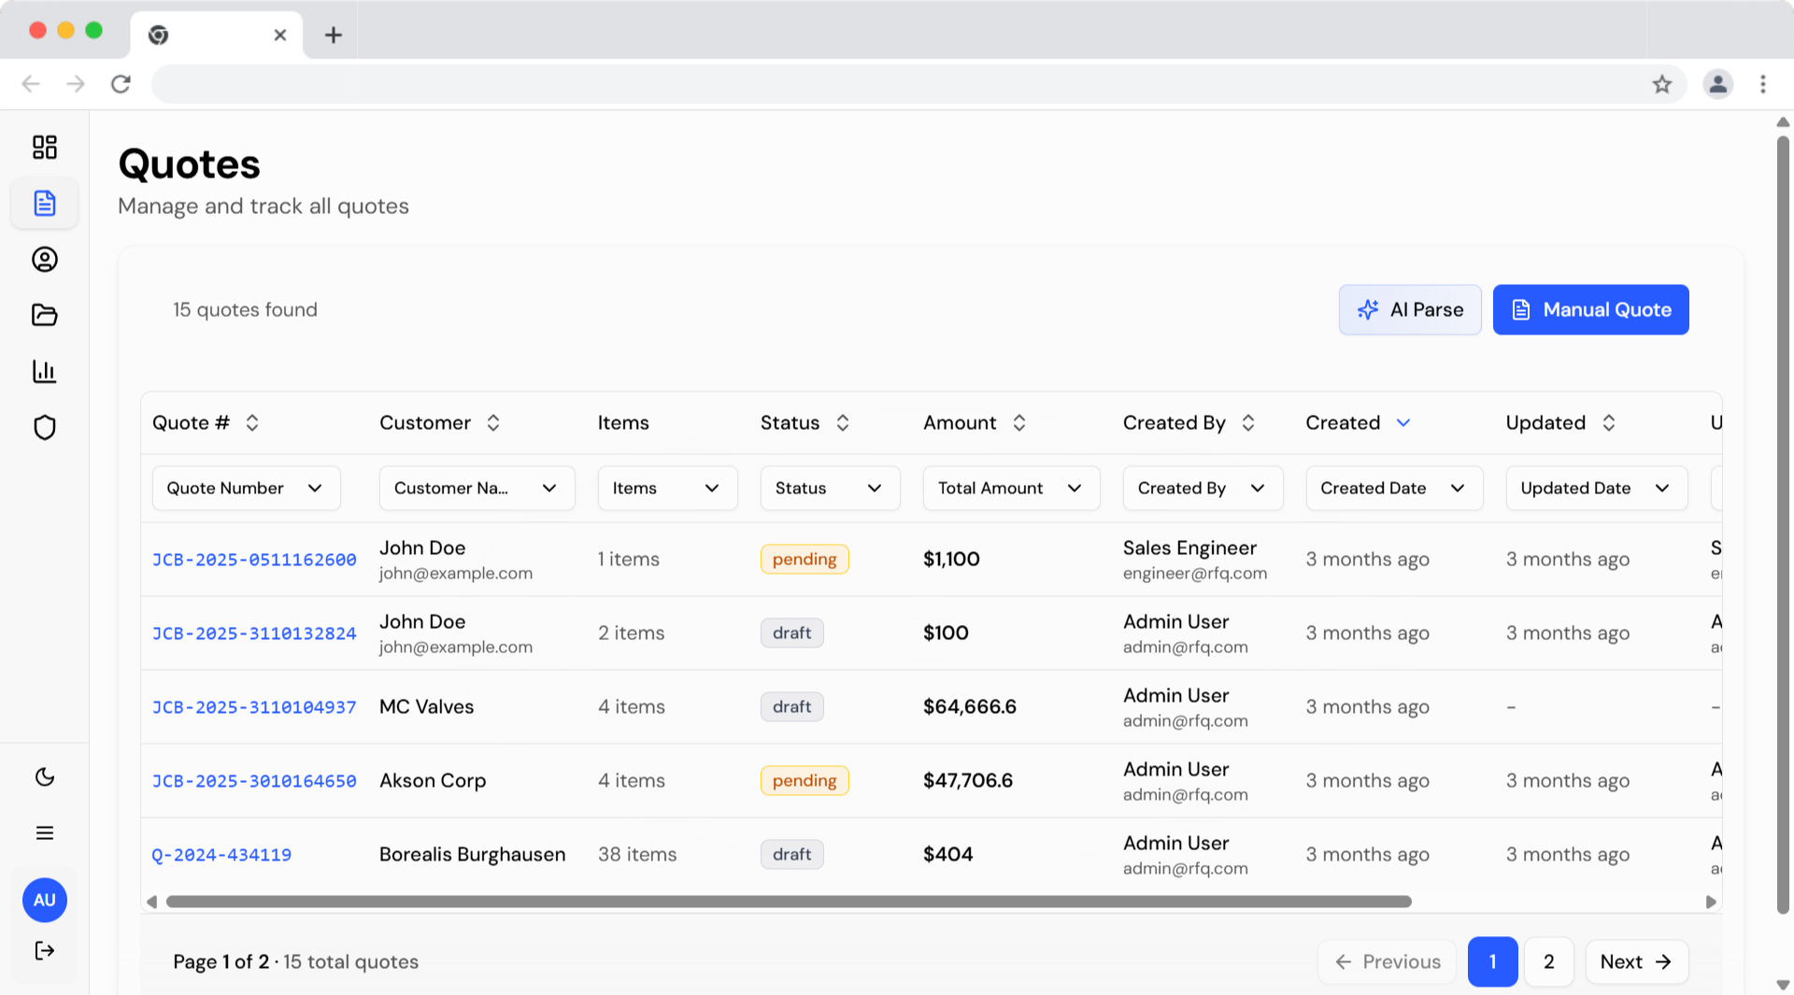Open the analytics bar chart icon
The width and height of the screenshot is (1794, 995).
tap(44, 371)
